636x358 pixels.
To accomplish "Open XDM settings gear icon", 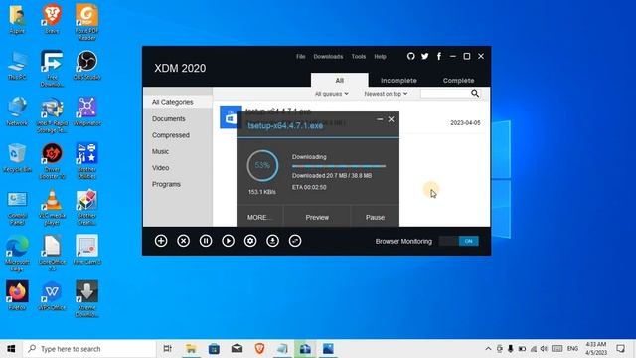I will [x=250, y=241].
